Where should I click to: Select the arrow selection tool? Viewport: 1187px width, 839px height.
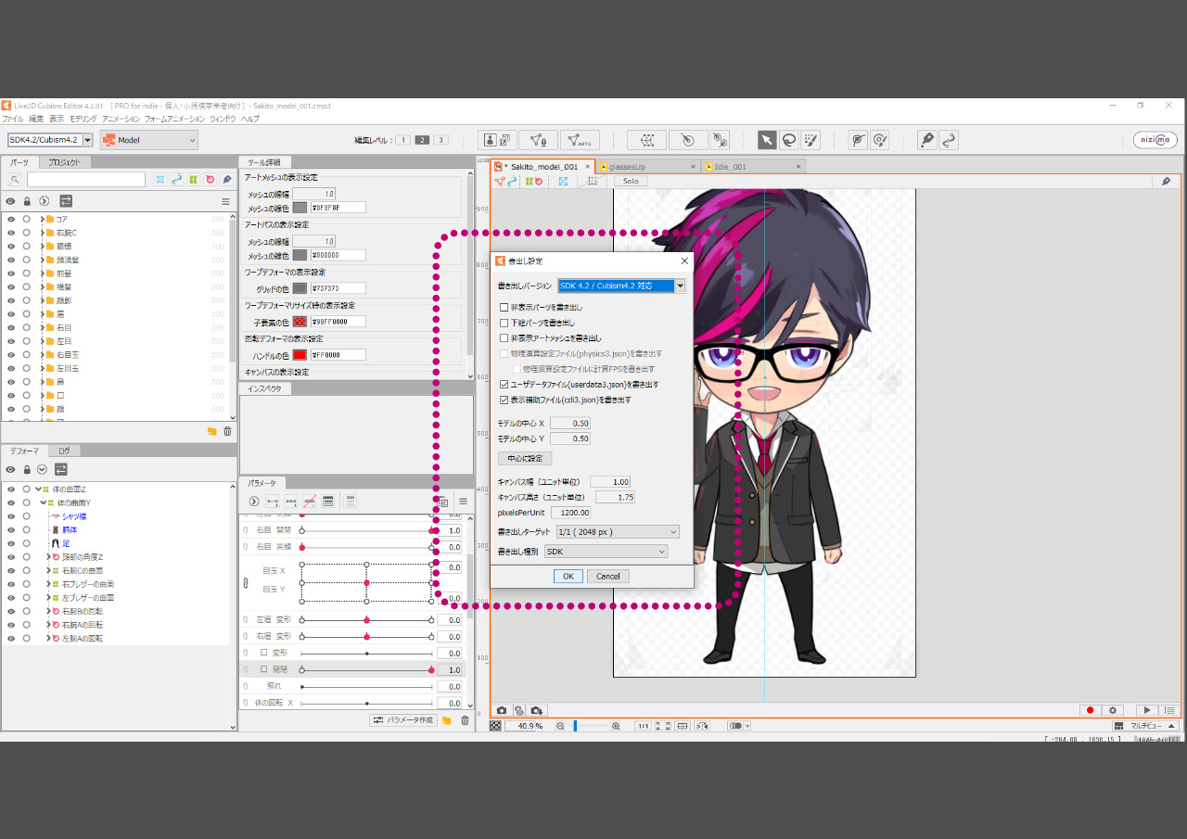(x=767, y=140)
